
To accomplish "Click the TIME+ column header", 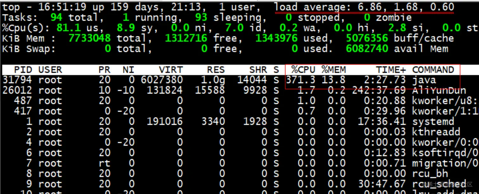I will point(391,70).
